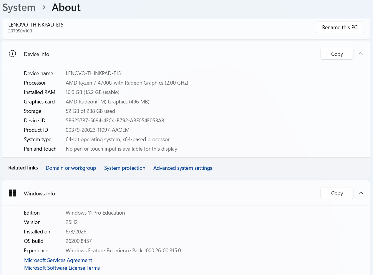Select Product ID value 00379-20023-11097-AAOEM
Viewport: 373px width, 275px height.
point(97,130)
